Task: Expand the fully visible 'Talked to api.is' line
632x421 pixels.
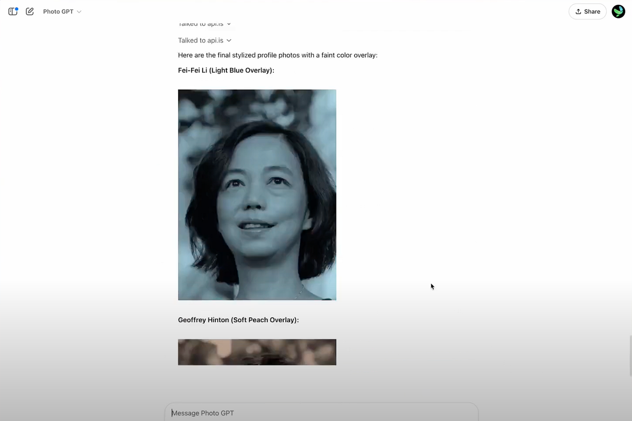Action: [x=205, y=41]
